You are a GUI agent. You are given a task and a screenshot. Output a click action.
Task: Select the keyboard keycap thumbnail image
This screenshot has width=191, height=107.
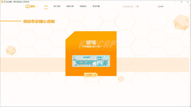point(91,61)
